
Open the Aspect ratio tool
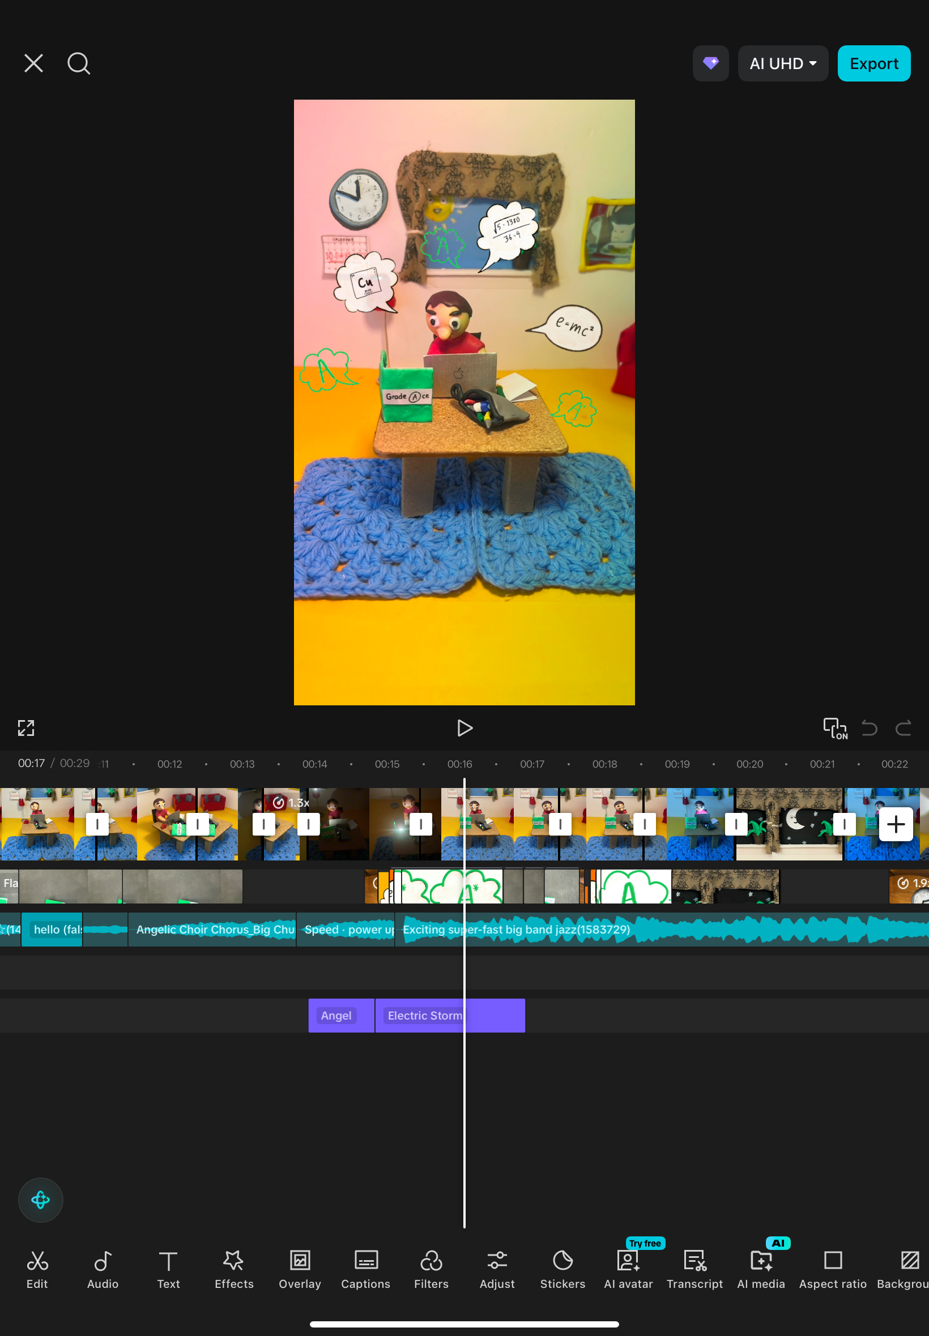point(832,1270)
